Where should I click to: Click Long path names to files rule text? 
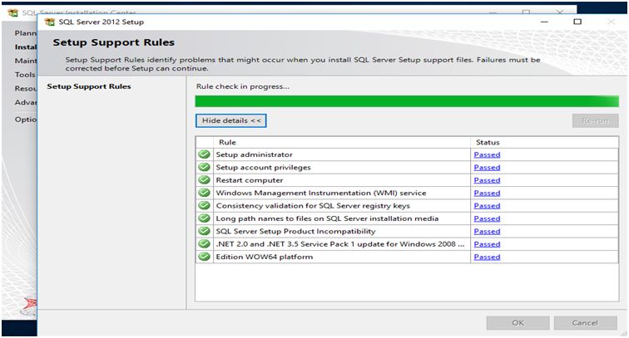click(327, 218)
